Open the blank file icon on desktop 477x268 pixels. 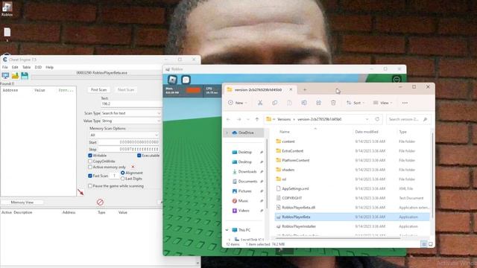pos(7,33)
